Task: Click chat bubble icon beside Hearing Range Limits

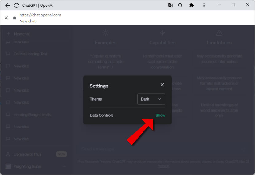Action: click(x=8, y=115)
